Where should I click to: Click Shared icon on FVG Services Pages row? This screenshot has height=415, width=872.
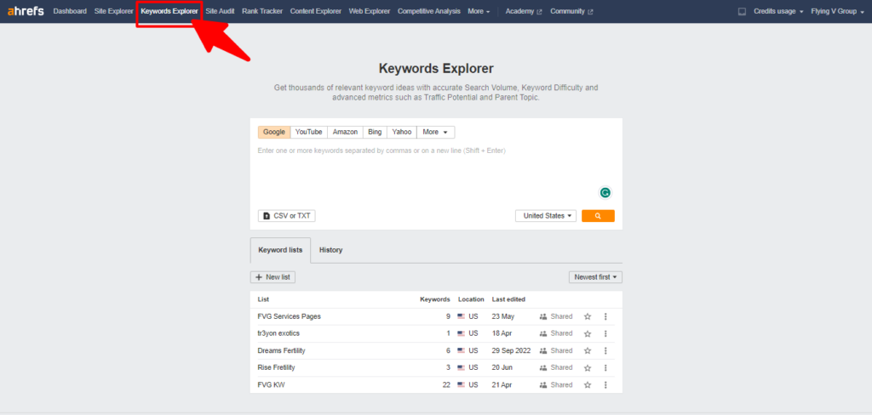pos(543,316)
